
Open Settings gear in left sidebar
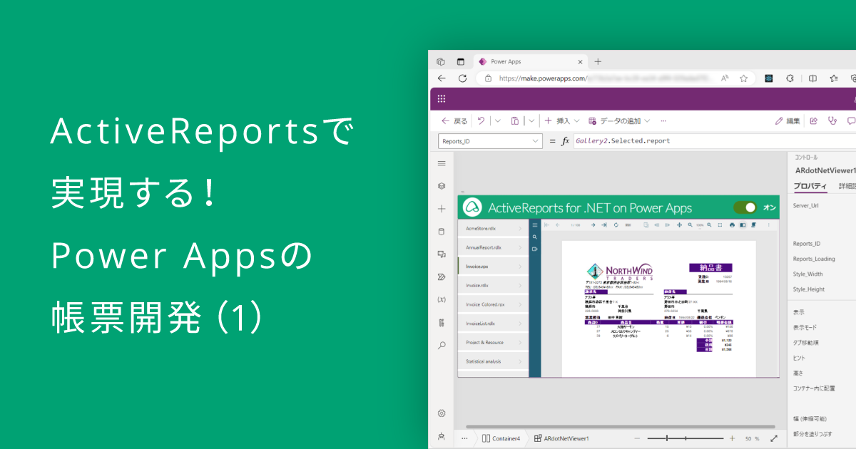point(442,413)
